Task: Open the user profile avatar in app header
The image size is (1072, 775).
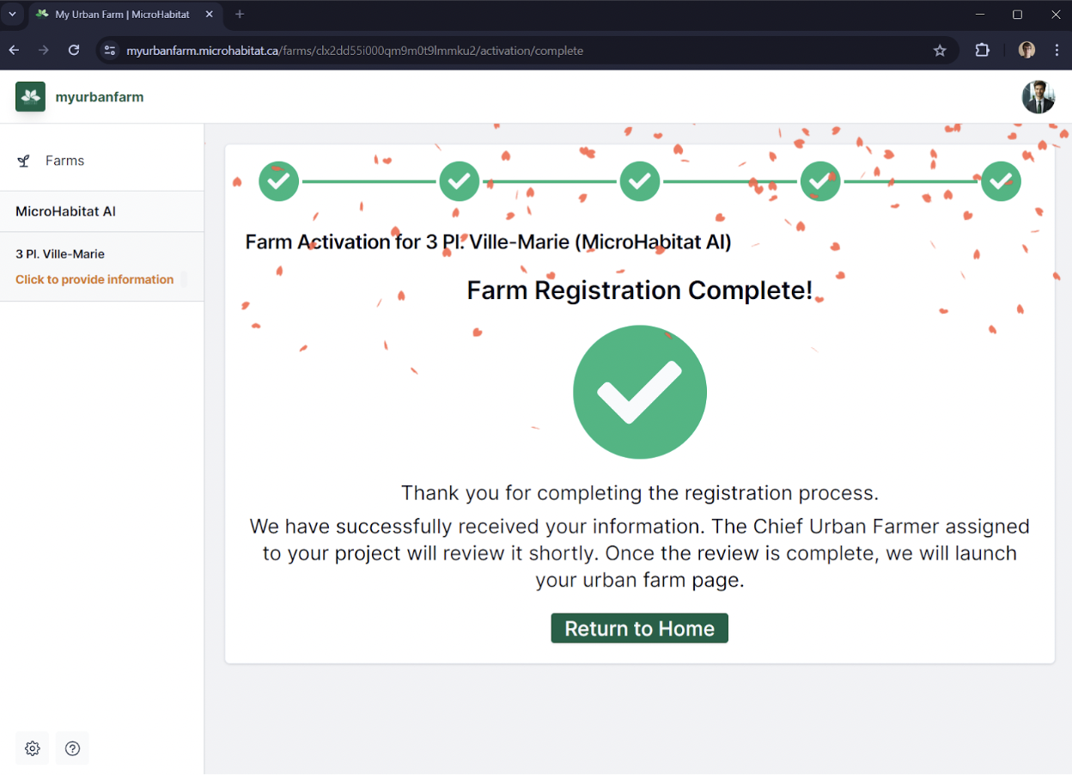Action: point(1038,97)
